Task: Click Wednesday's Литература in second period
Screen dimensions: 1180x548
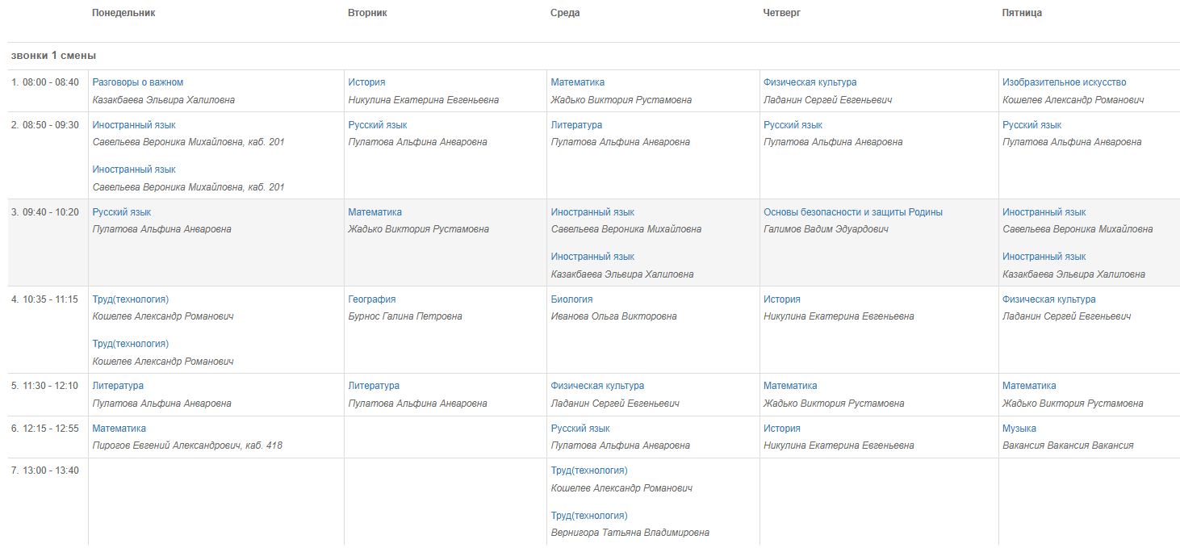Action: [577, 125]
